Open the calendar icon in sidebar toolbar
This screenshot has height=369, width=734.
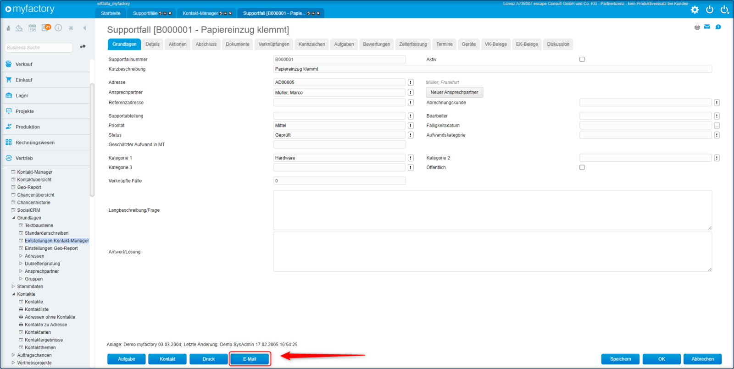[x=32, y=28]
